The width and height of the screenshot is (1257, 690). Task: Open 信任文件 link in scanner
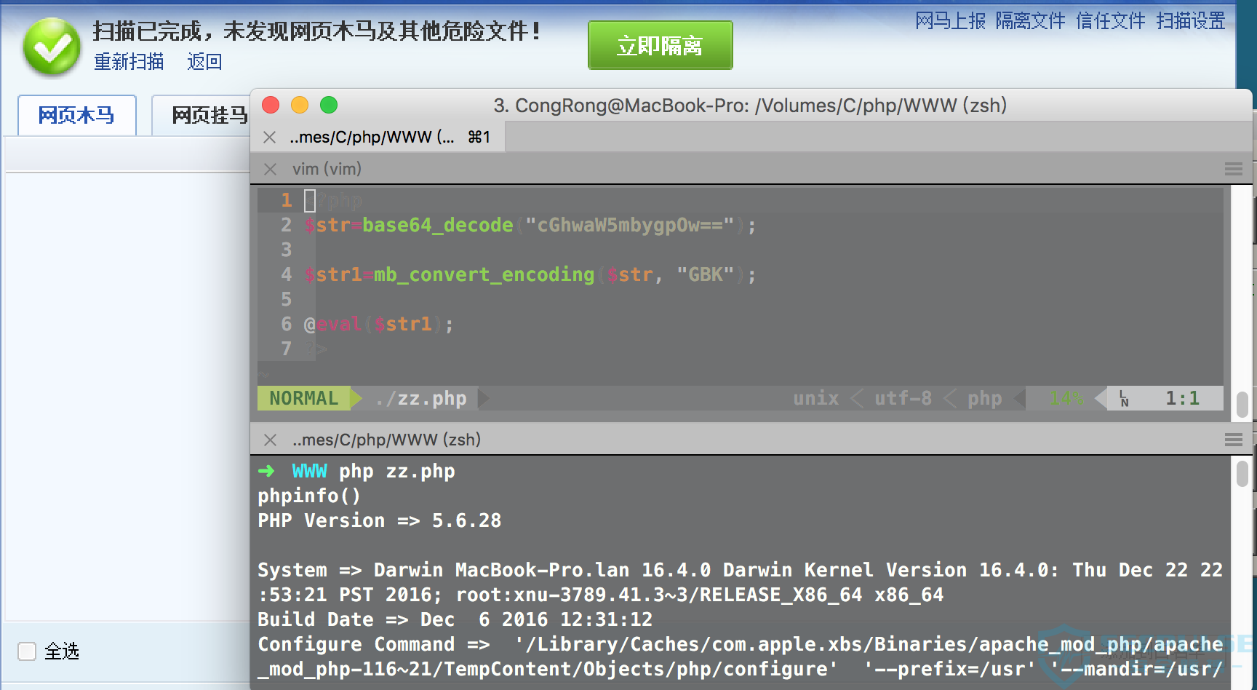point(1111,20)
